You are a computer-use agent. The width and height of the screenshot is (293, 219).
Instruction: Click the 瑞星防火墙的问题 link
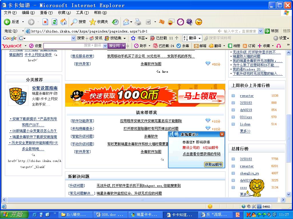[246, 56]
